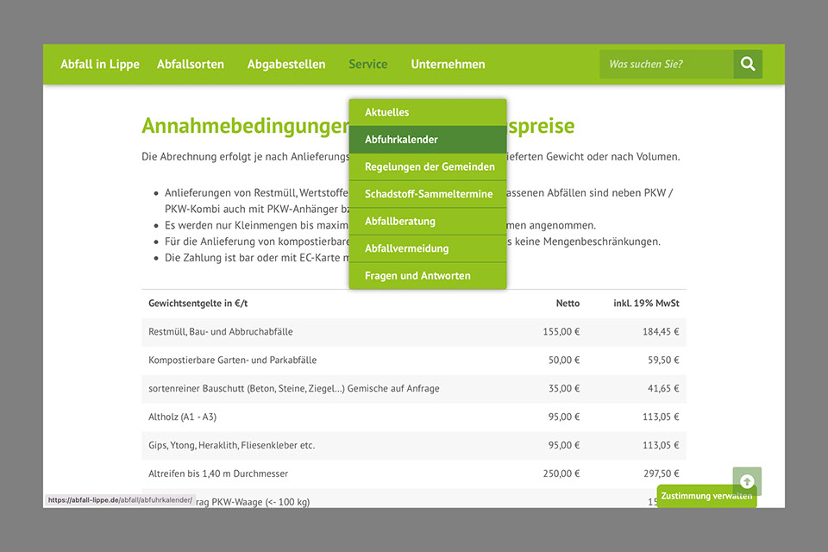The width and height of the screenshot is (828, 552).
Task: Expand the Unternehmen navigation menu
Action: (448, 64)
